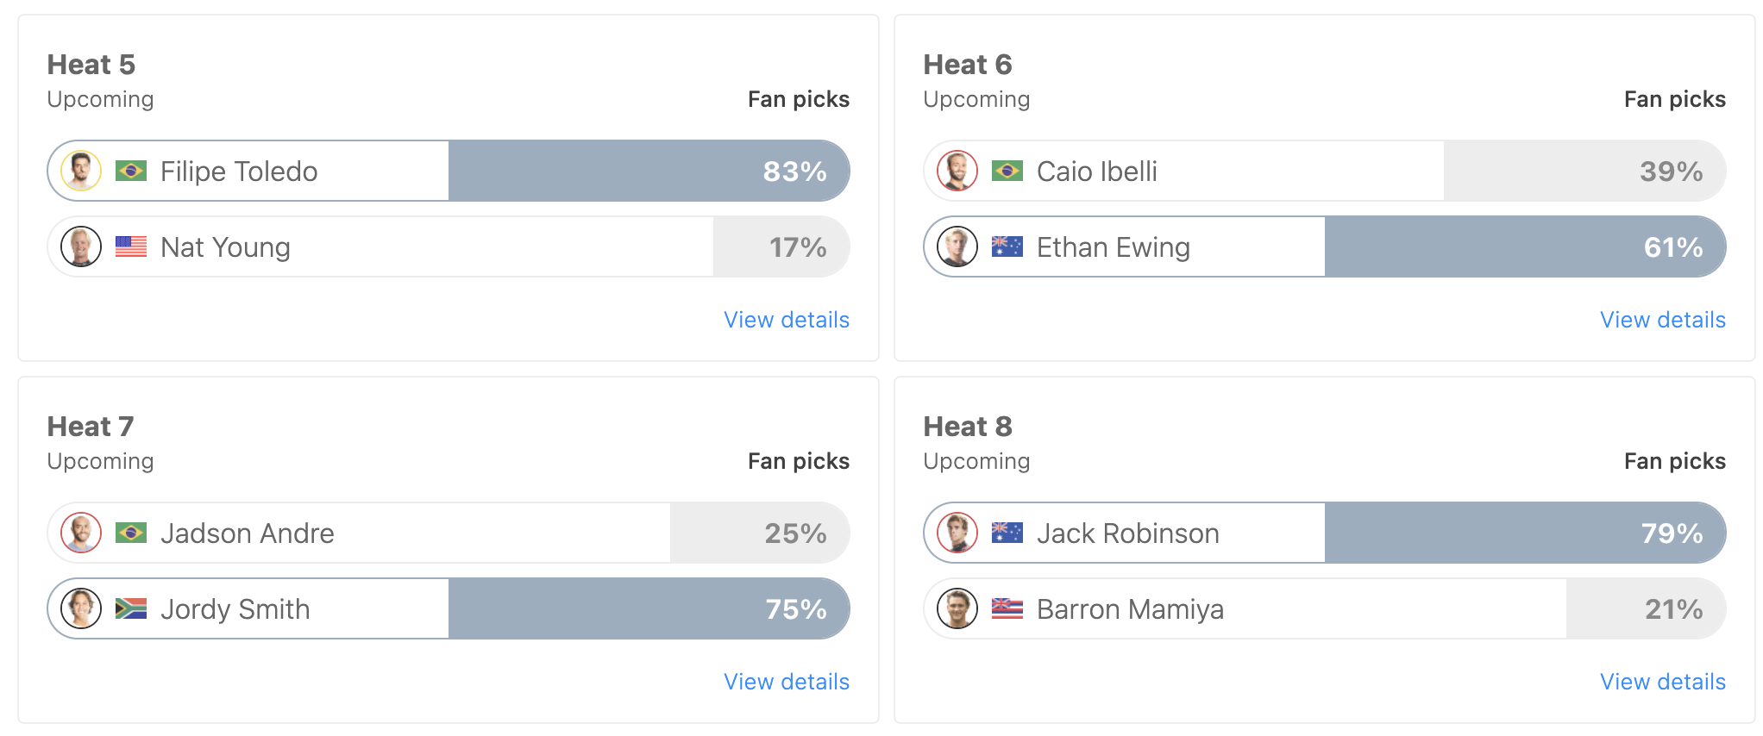
Task: Pick Jordy Smith row in Heat 7
Action: [x=449, y=608]
